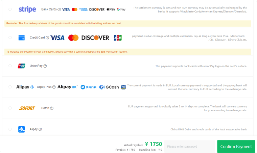
Task: Click the UnionPay logo icon
Action: pos(21,66)
